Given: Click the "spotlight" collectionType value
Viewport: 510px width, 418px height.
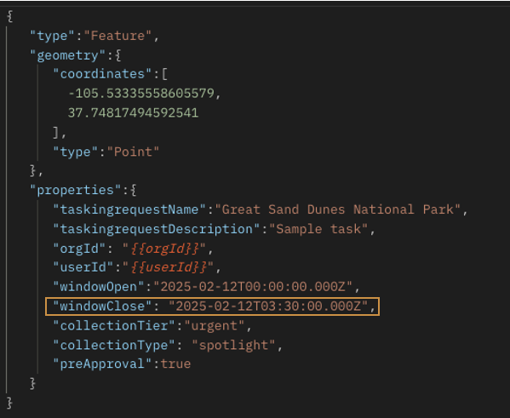Looking at the screenshot, I should coord(233,345).
